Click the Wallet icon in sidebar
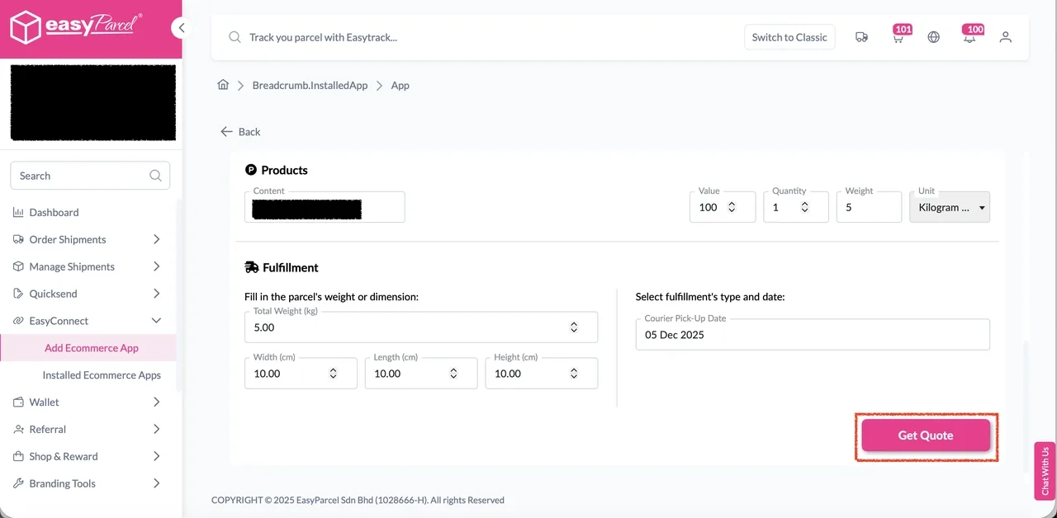 (17, 402)
